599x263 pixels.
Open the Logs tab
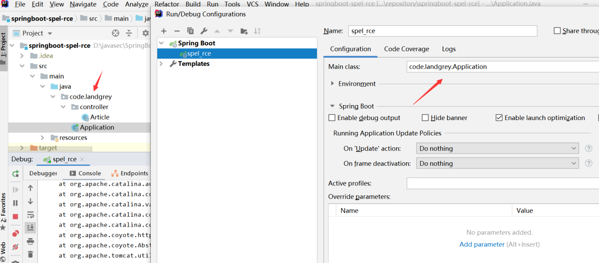[x=449, y=49]
